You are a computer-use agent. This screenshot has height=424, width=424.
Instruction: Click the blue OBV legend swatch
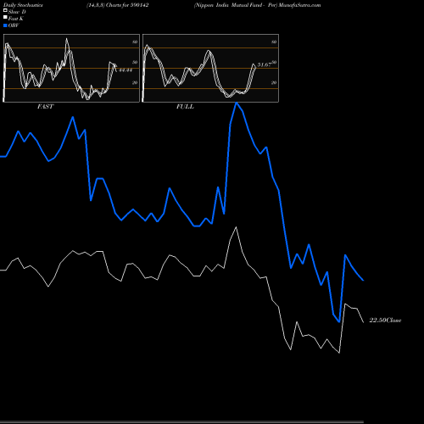point(5,25)
